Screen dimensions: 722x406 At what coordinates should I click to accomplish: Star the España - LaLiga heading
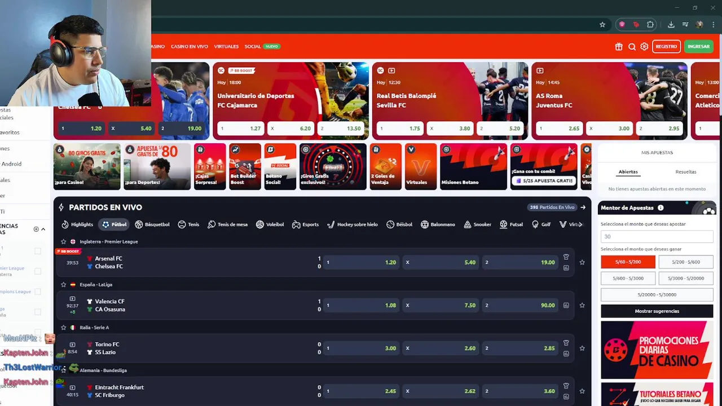pos(64,284)
